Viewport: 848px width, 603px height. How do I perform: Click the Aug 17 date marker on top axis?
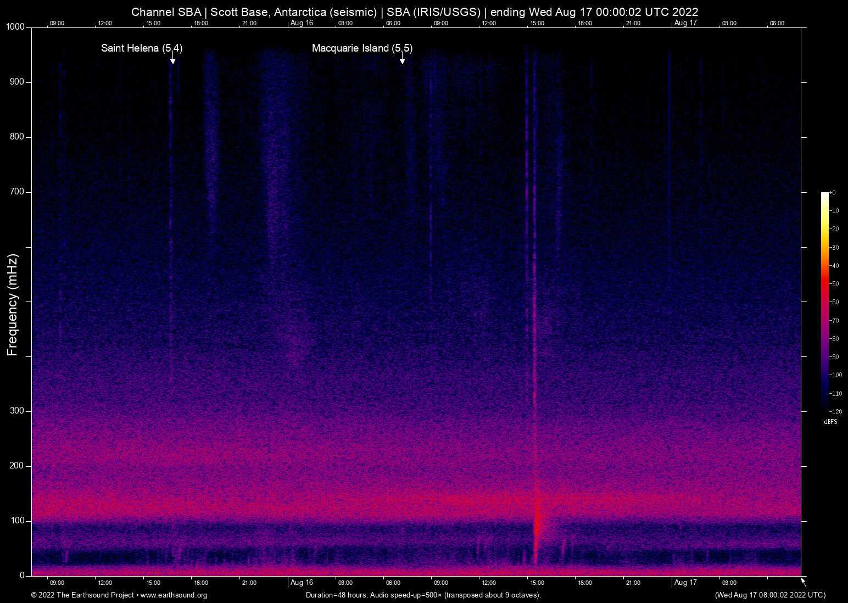685,23
